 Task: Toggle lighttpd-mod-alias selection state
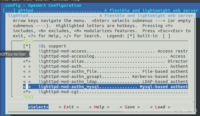[27, 61]
